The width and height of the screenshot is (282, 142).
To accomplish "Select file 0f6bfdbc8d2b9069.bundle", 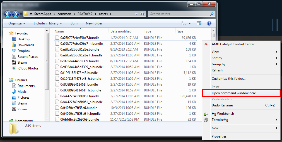I will pyautogui.click(x=125, y=119).
